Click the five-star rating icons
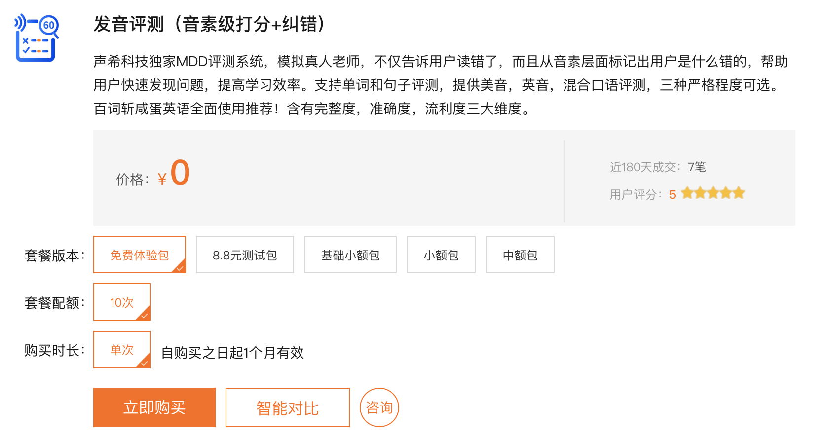The image size is (829, 443). tap(713, 193)
